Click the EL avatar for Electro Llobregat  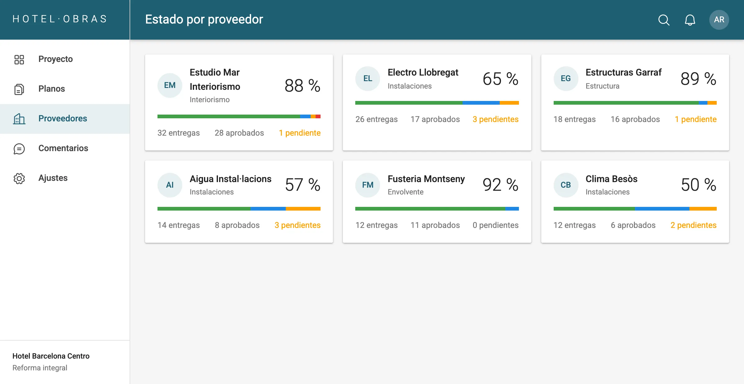pyautogui.click(x=368, y=79)
